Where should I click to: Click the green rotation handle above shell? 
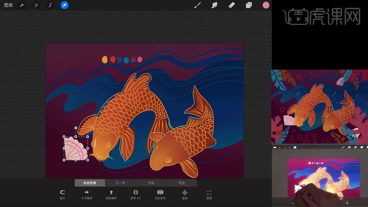coord(76,128)
